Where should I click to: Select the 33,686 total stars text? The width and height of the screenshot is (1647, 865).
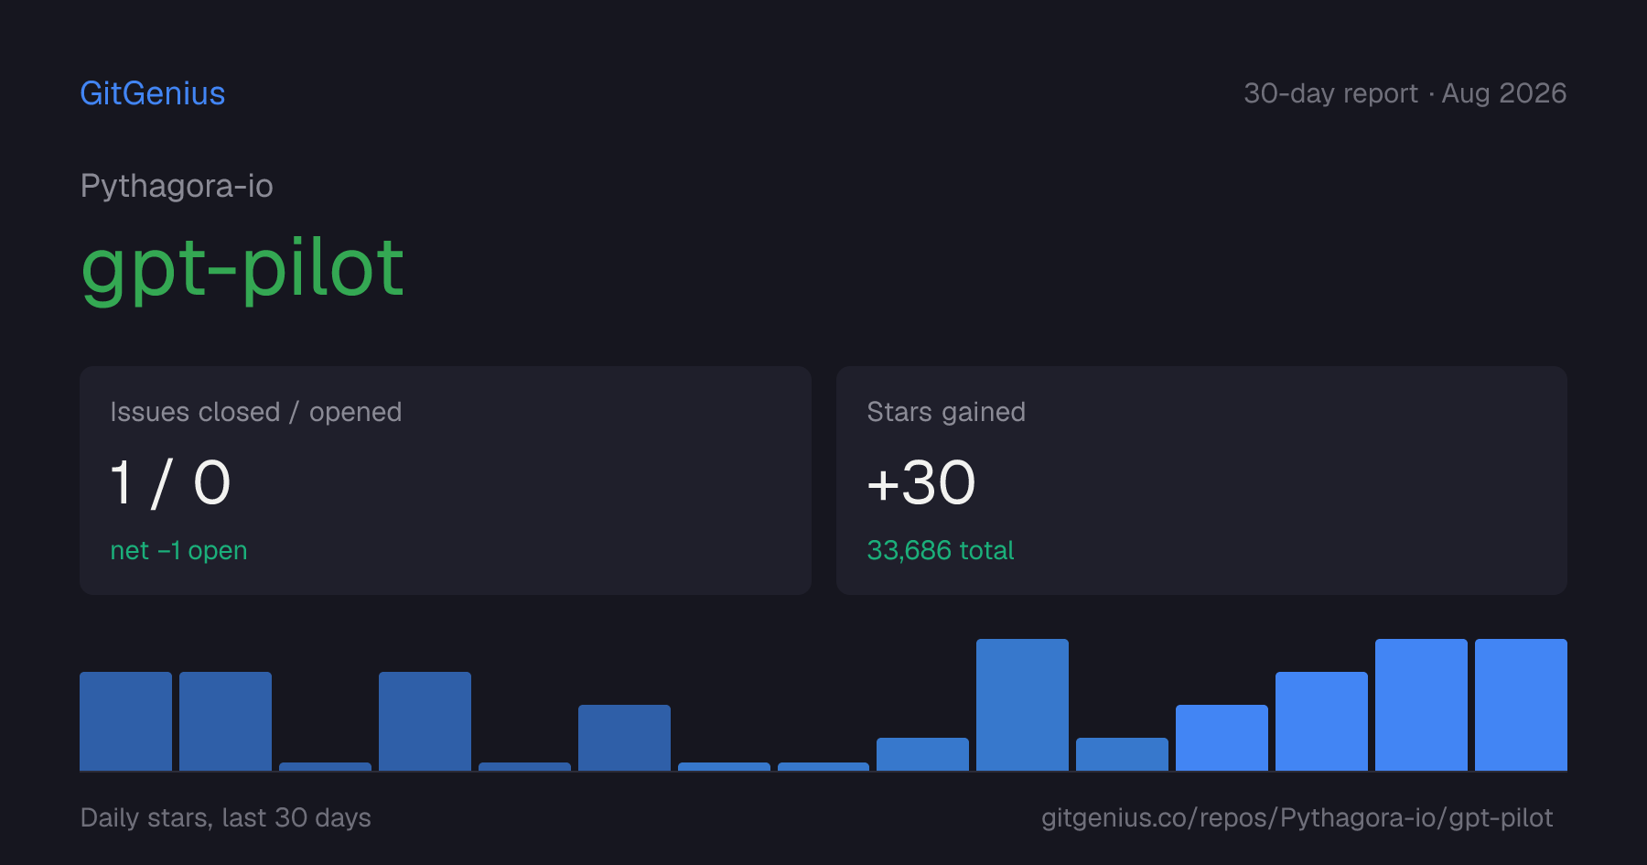[x=941, y=550]
